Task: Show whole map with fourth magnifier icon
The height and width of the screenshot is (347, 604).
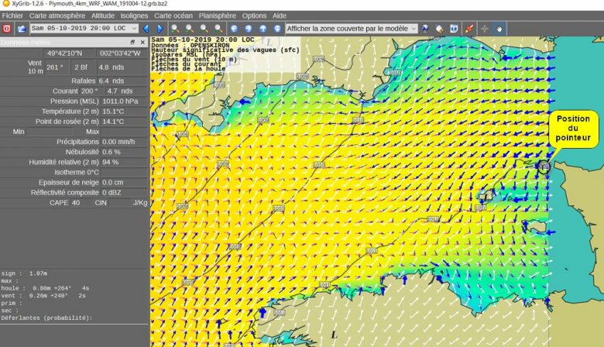Action: tap(218, 29)
